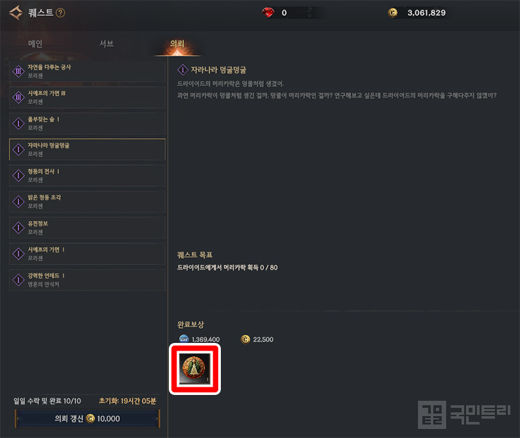Viewport: 520px width, 438px height.
Task: Click the tier III diamond icon of 자연을 다루는 궁사
Action: [19, 71]
